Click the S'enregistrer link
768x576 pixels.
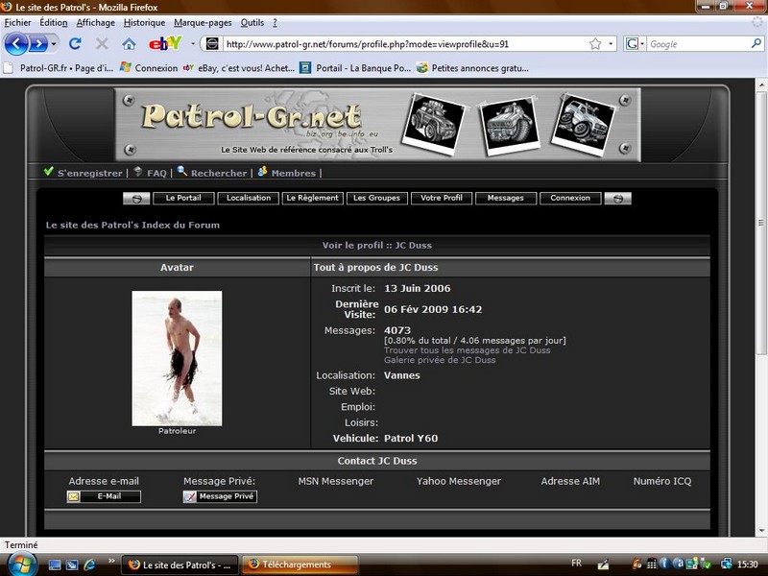89,173
